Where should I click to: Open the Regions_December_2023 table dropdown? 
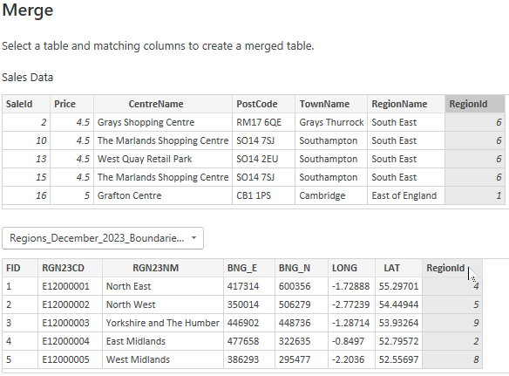(x=103, y=238)
